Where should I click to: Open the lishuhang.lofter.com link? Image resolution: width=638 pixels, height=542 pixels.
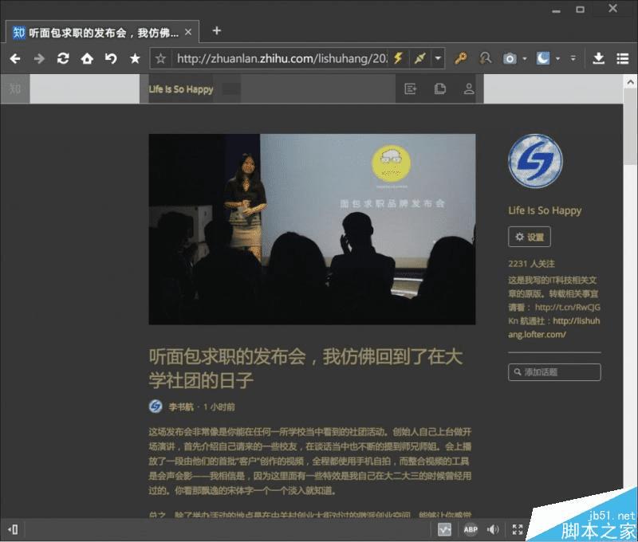pos(553,328)
